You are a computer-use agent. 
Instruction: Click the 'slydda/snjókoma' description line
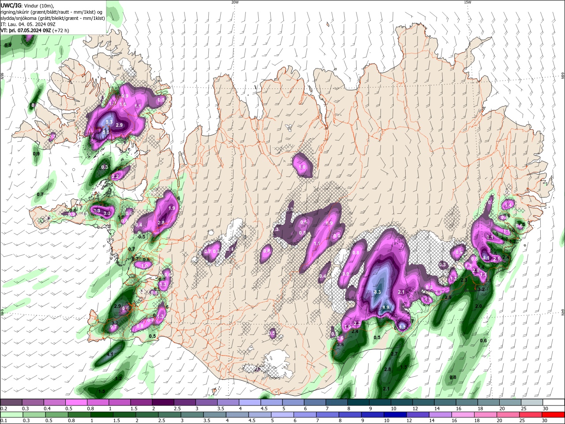coord(53,18)
